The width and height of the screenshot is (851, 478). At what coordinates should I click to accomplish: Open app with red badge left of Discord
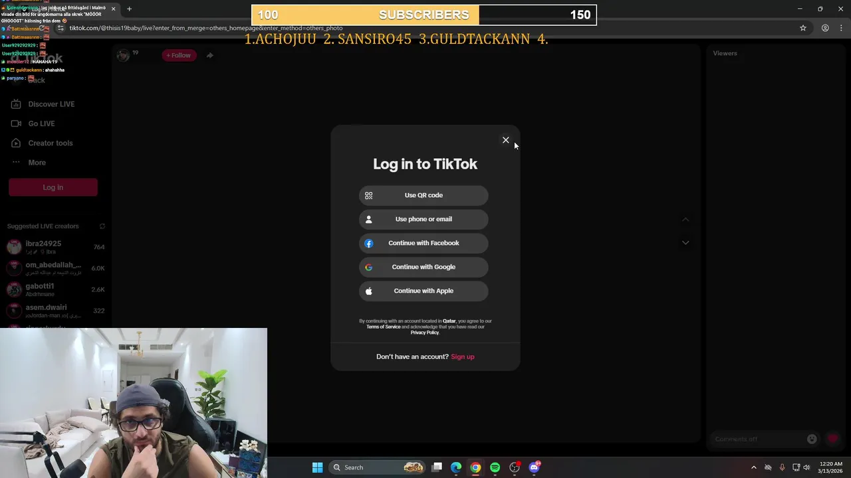pyautogui.click(x=515, y=467)
